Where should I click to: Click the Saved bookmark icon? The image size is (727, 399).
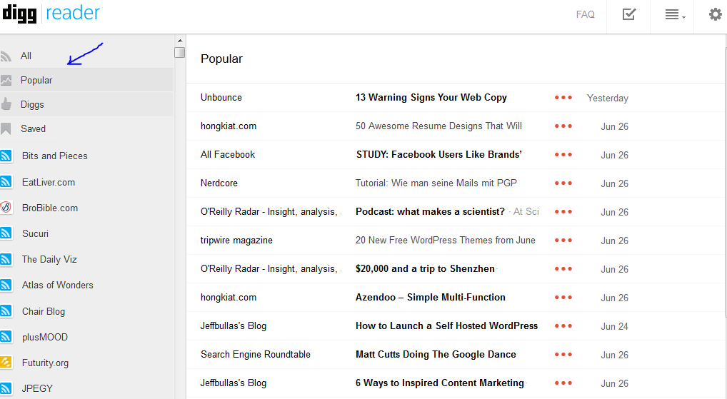6,128
